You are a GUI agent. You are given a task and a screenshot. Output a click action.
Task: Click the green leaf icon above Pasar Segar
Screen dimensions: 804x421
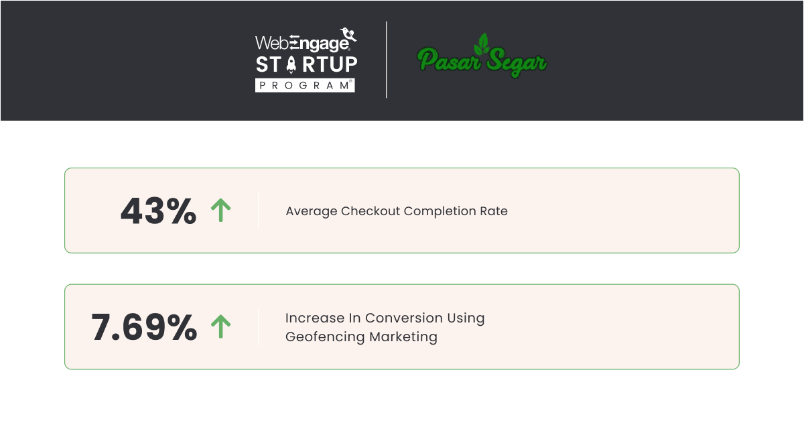481,44
